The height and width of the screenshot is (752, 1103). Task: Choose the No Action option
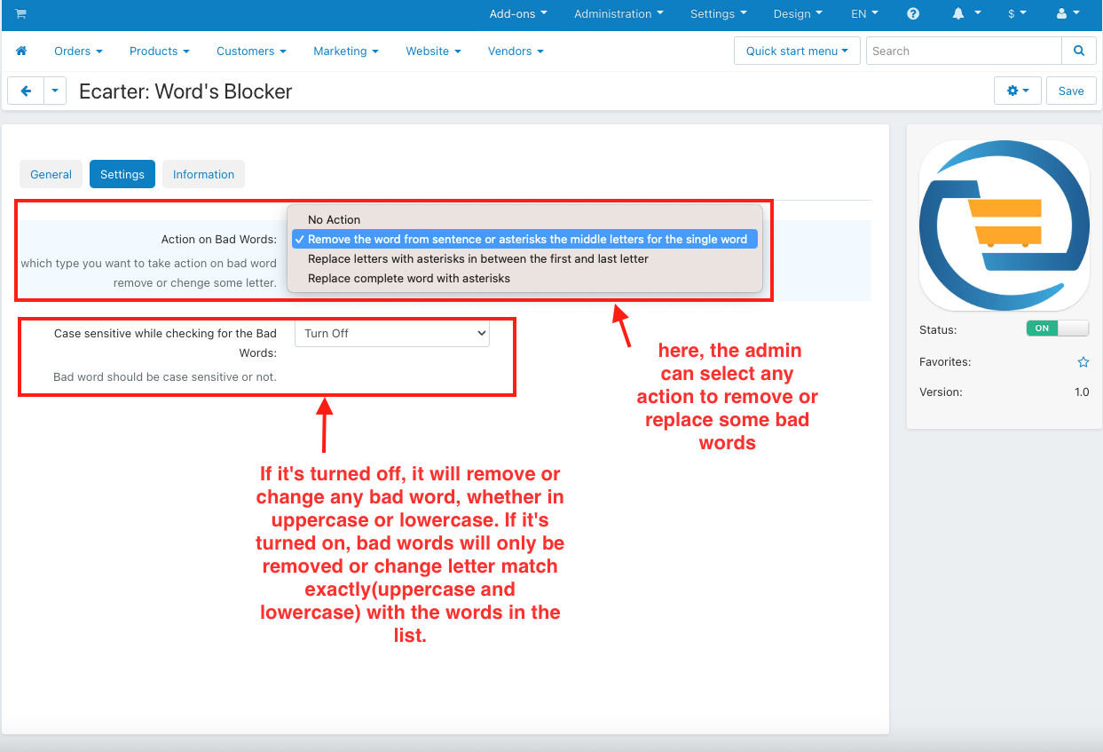524,219
